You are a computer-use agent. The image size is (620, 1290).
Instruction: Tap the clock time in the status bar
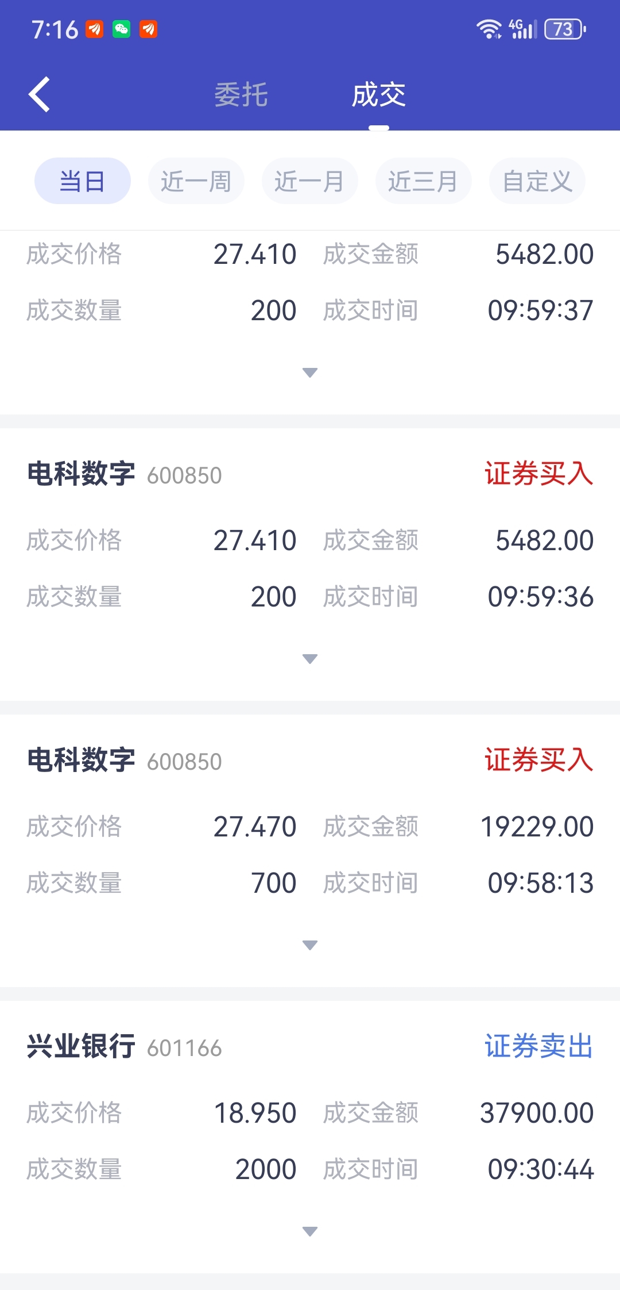pos(55,29)
